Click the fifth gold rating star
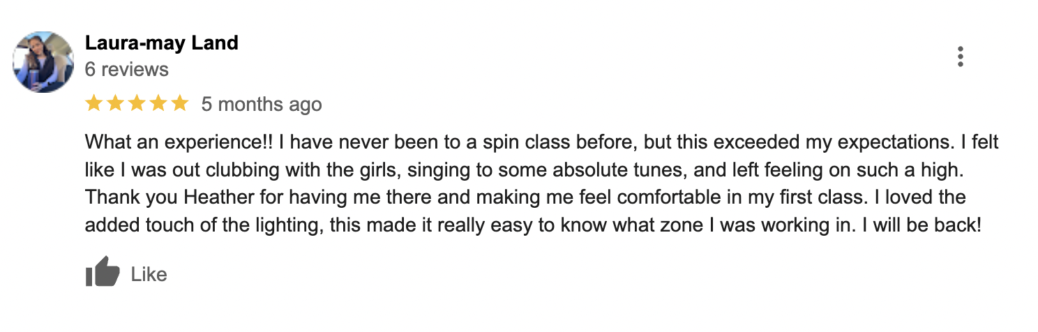This screenshot has width=1038, height=332. (180, 104)
